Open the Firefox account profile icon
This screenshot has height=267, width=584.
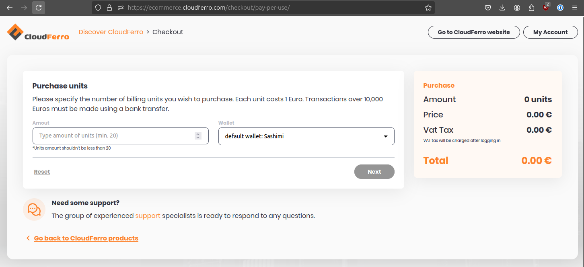(517, 8)
